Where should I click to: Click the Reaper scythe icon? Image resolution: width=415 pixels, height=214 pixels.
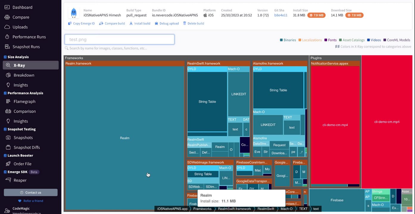pyautogui.click(x=8, y=180)
